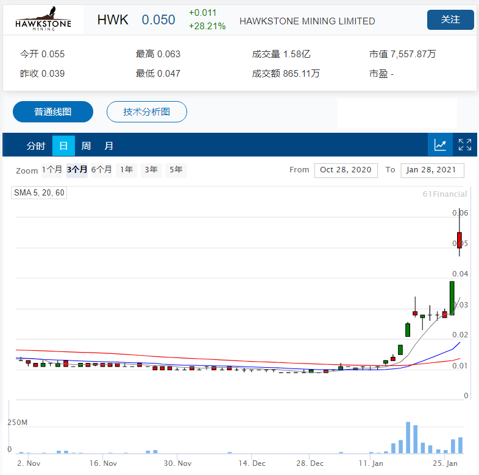Click the latest red candlestick near 0.05
This screenshot has height=475, width=479.
point(459,241)
